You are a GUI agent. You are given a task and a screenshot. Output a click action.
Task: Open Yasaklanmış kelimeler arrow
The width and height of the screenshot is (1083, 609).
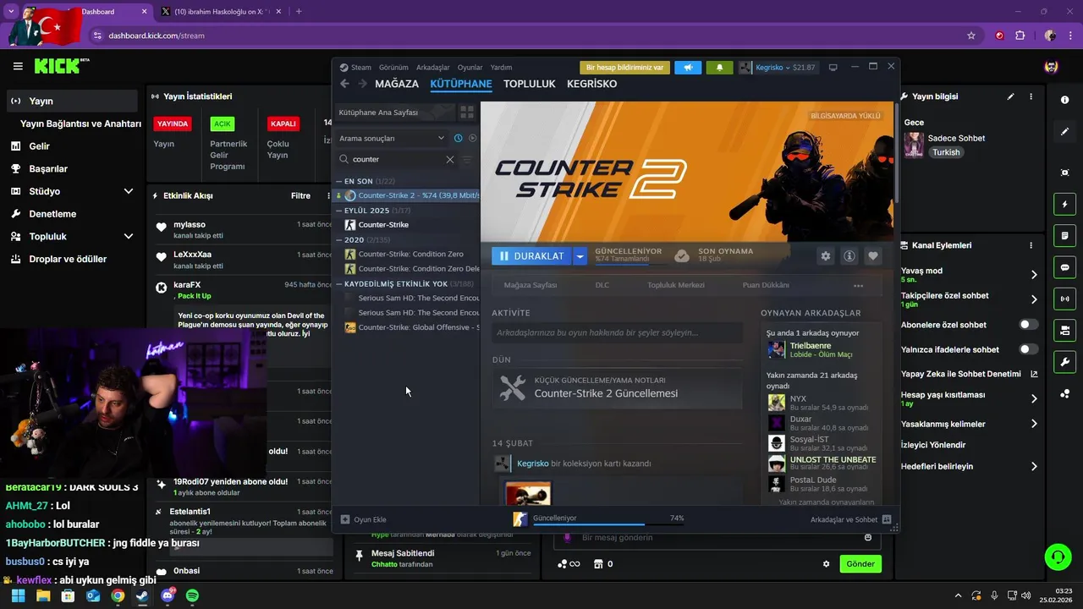(x=1034, y=424)
